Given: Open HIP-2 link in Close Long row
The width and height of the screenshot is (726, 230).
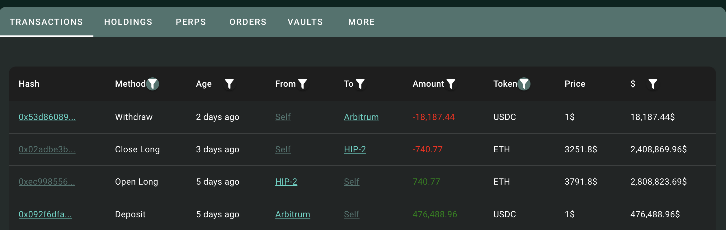Looking at the screenshot, I should point(355,149).
